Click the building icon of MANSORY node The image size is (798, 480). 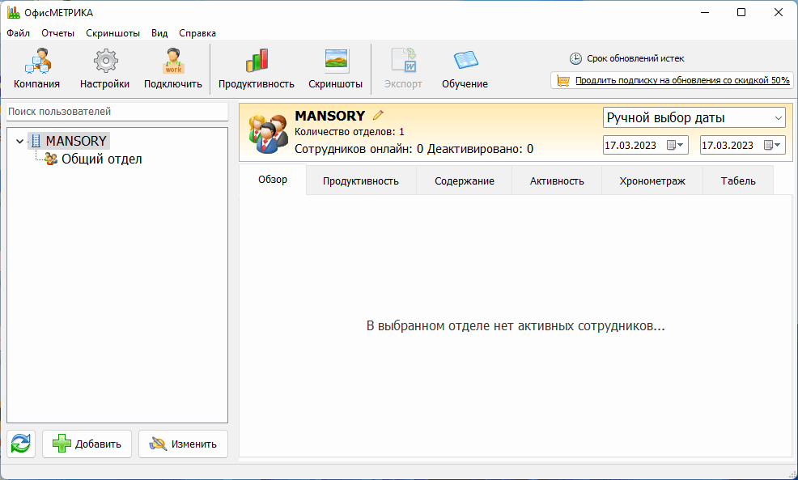36,141
